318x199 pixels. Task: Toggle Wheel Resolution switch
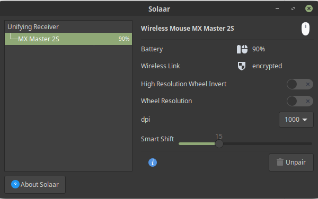[300, 101]
